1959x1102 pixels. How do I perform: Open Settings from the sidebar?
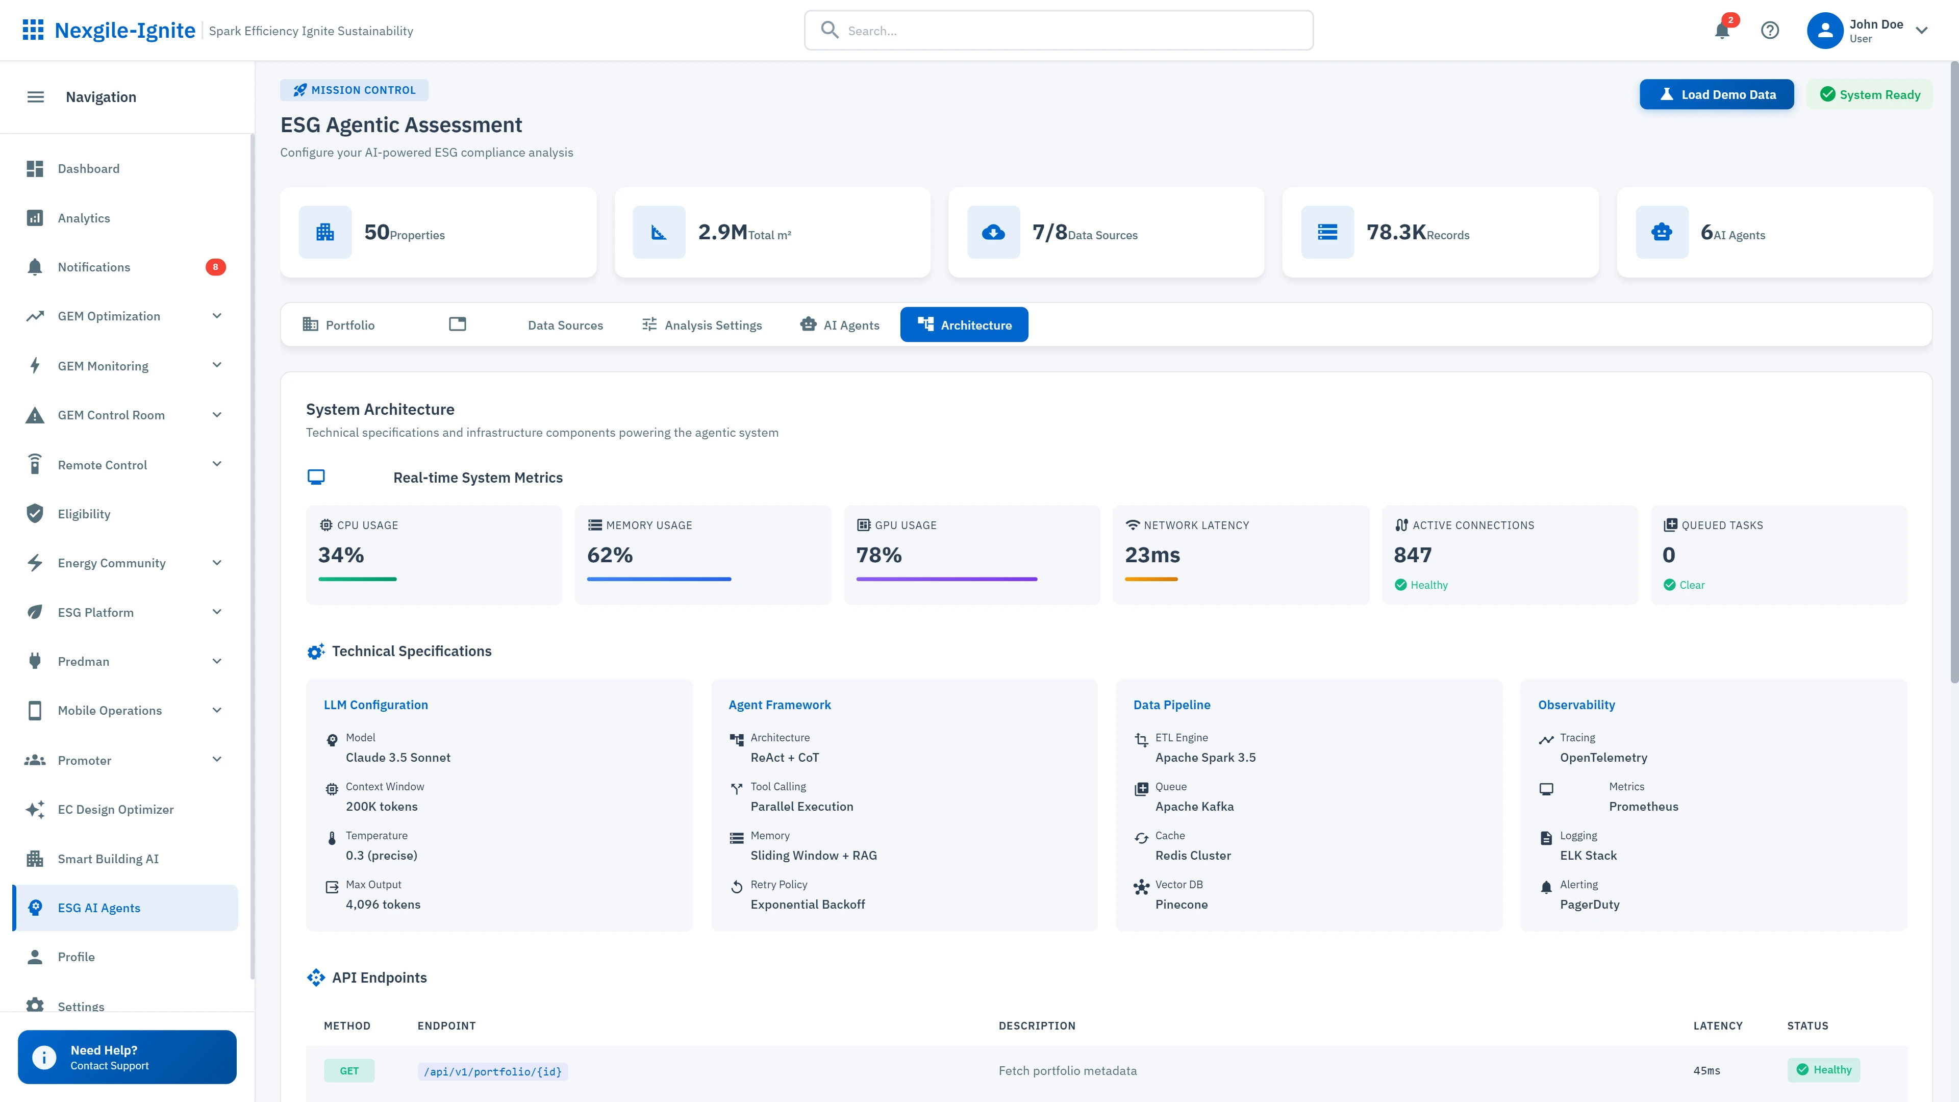click(81, 1006)
